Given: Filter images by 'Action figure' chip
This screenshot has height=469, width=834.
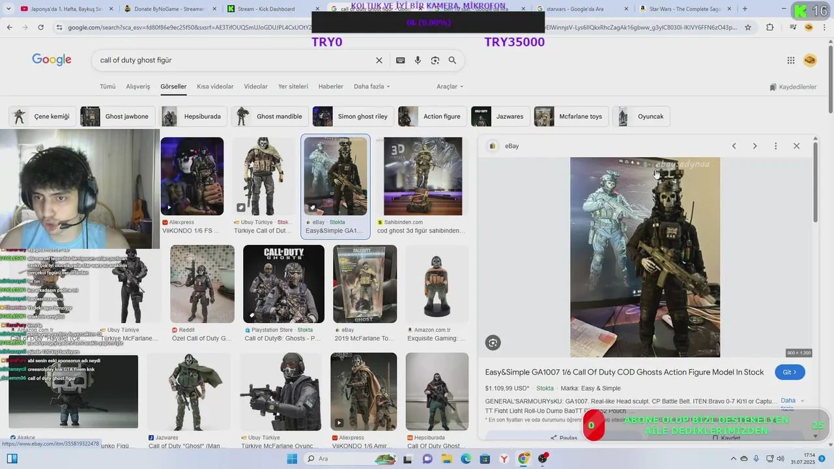Looking at the screenshot, I should coord(433,117).
